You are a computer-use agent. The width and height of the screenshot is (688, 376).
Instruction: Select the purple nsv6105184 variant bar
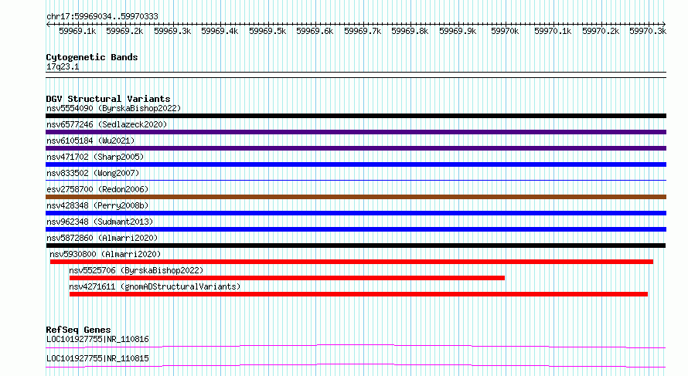356,148
